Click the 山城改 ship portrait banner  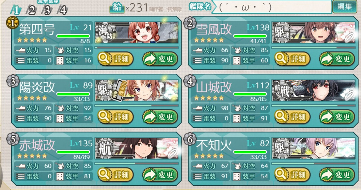coord(313,90)
